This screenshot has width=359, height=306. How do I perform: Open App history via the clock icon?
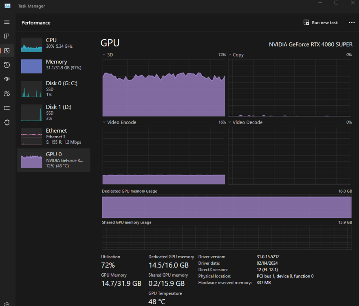pyautogui.click(x=7, y=65)
